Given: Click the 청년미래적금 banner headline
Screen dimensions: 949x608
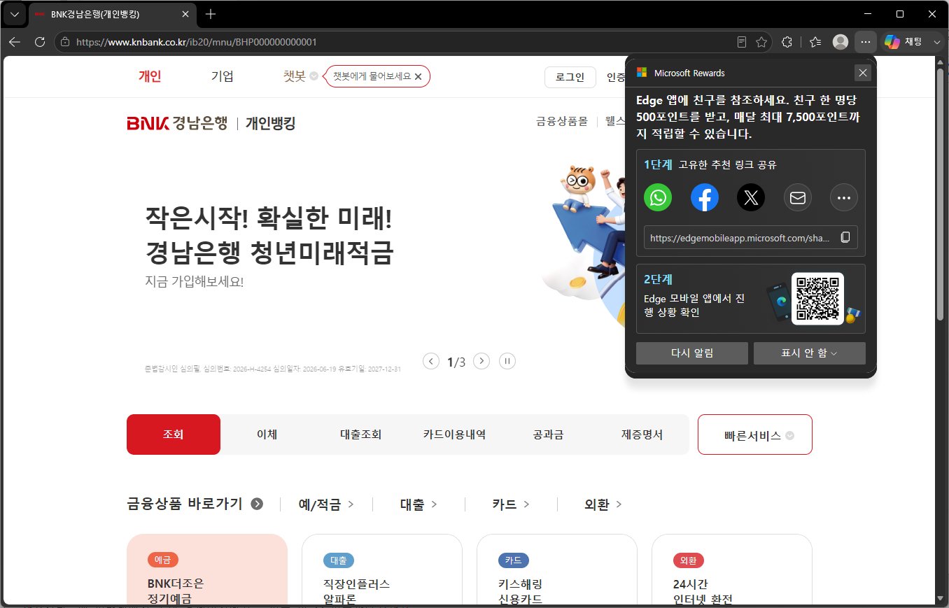Looking at the screenshot, I should pos(269,236).
